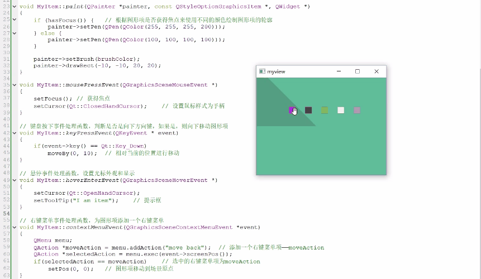This screenshot has width=481, height=279.
Task: Click the dark gray square item in myview
Action: coord(308,110)
